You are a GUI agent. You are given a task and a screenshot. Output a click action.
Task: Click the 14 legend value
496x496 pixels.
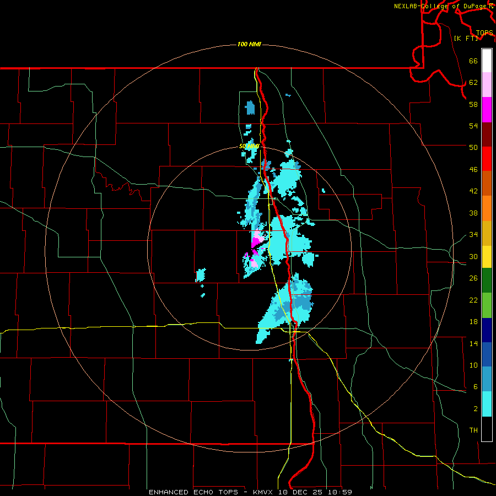coord(473,343)
